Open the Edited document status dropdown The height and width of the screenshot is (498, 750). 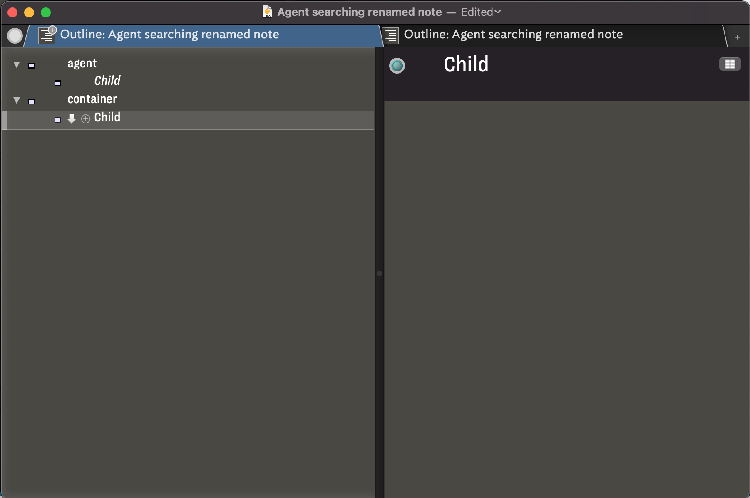tap(481, 12)
